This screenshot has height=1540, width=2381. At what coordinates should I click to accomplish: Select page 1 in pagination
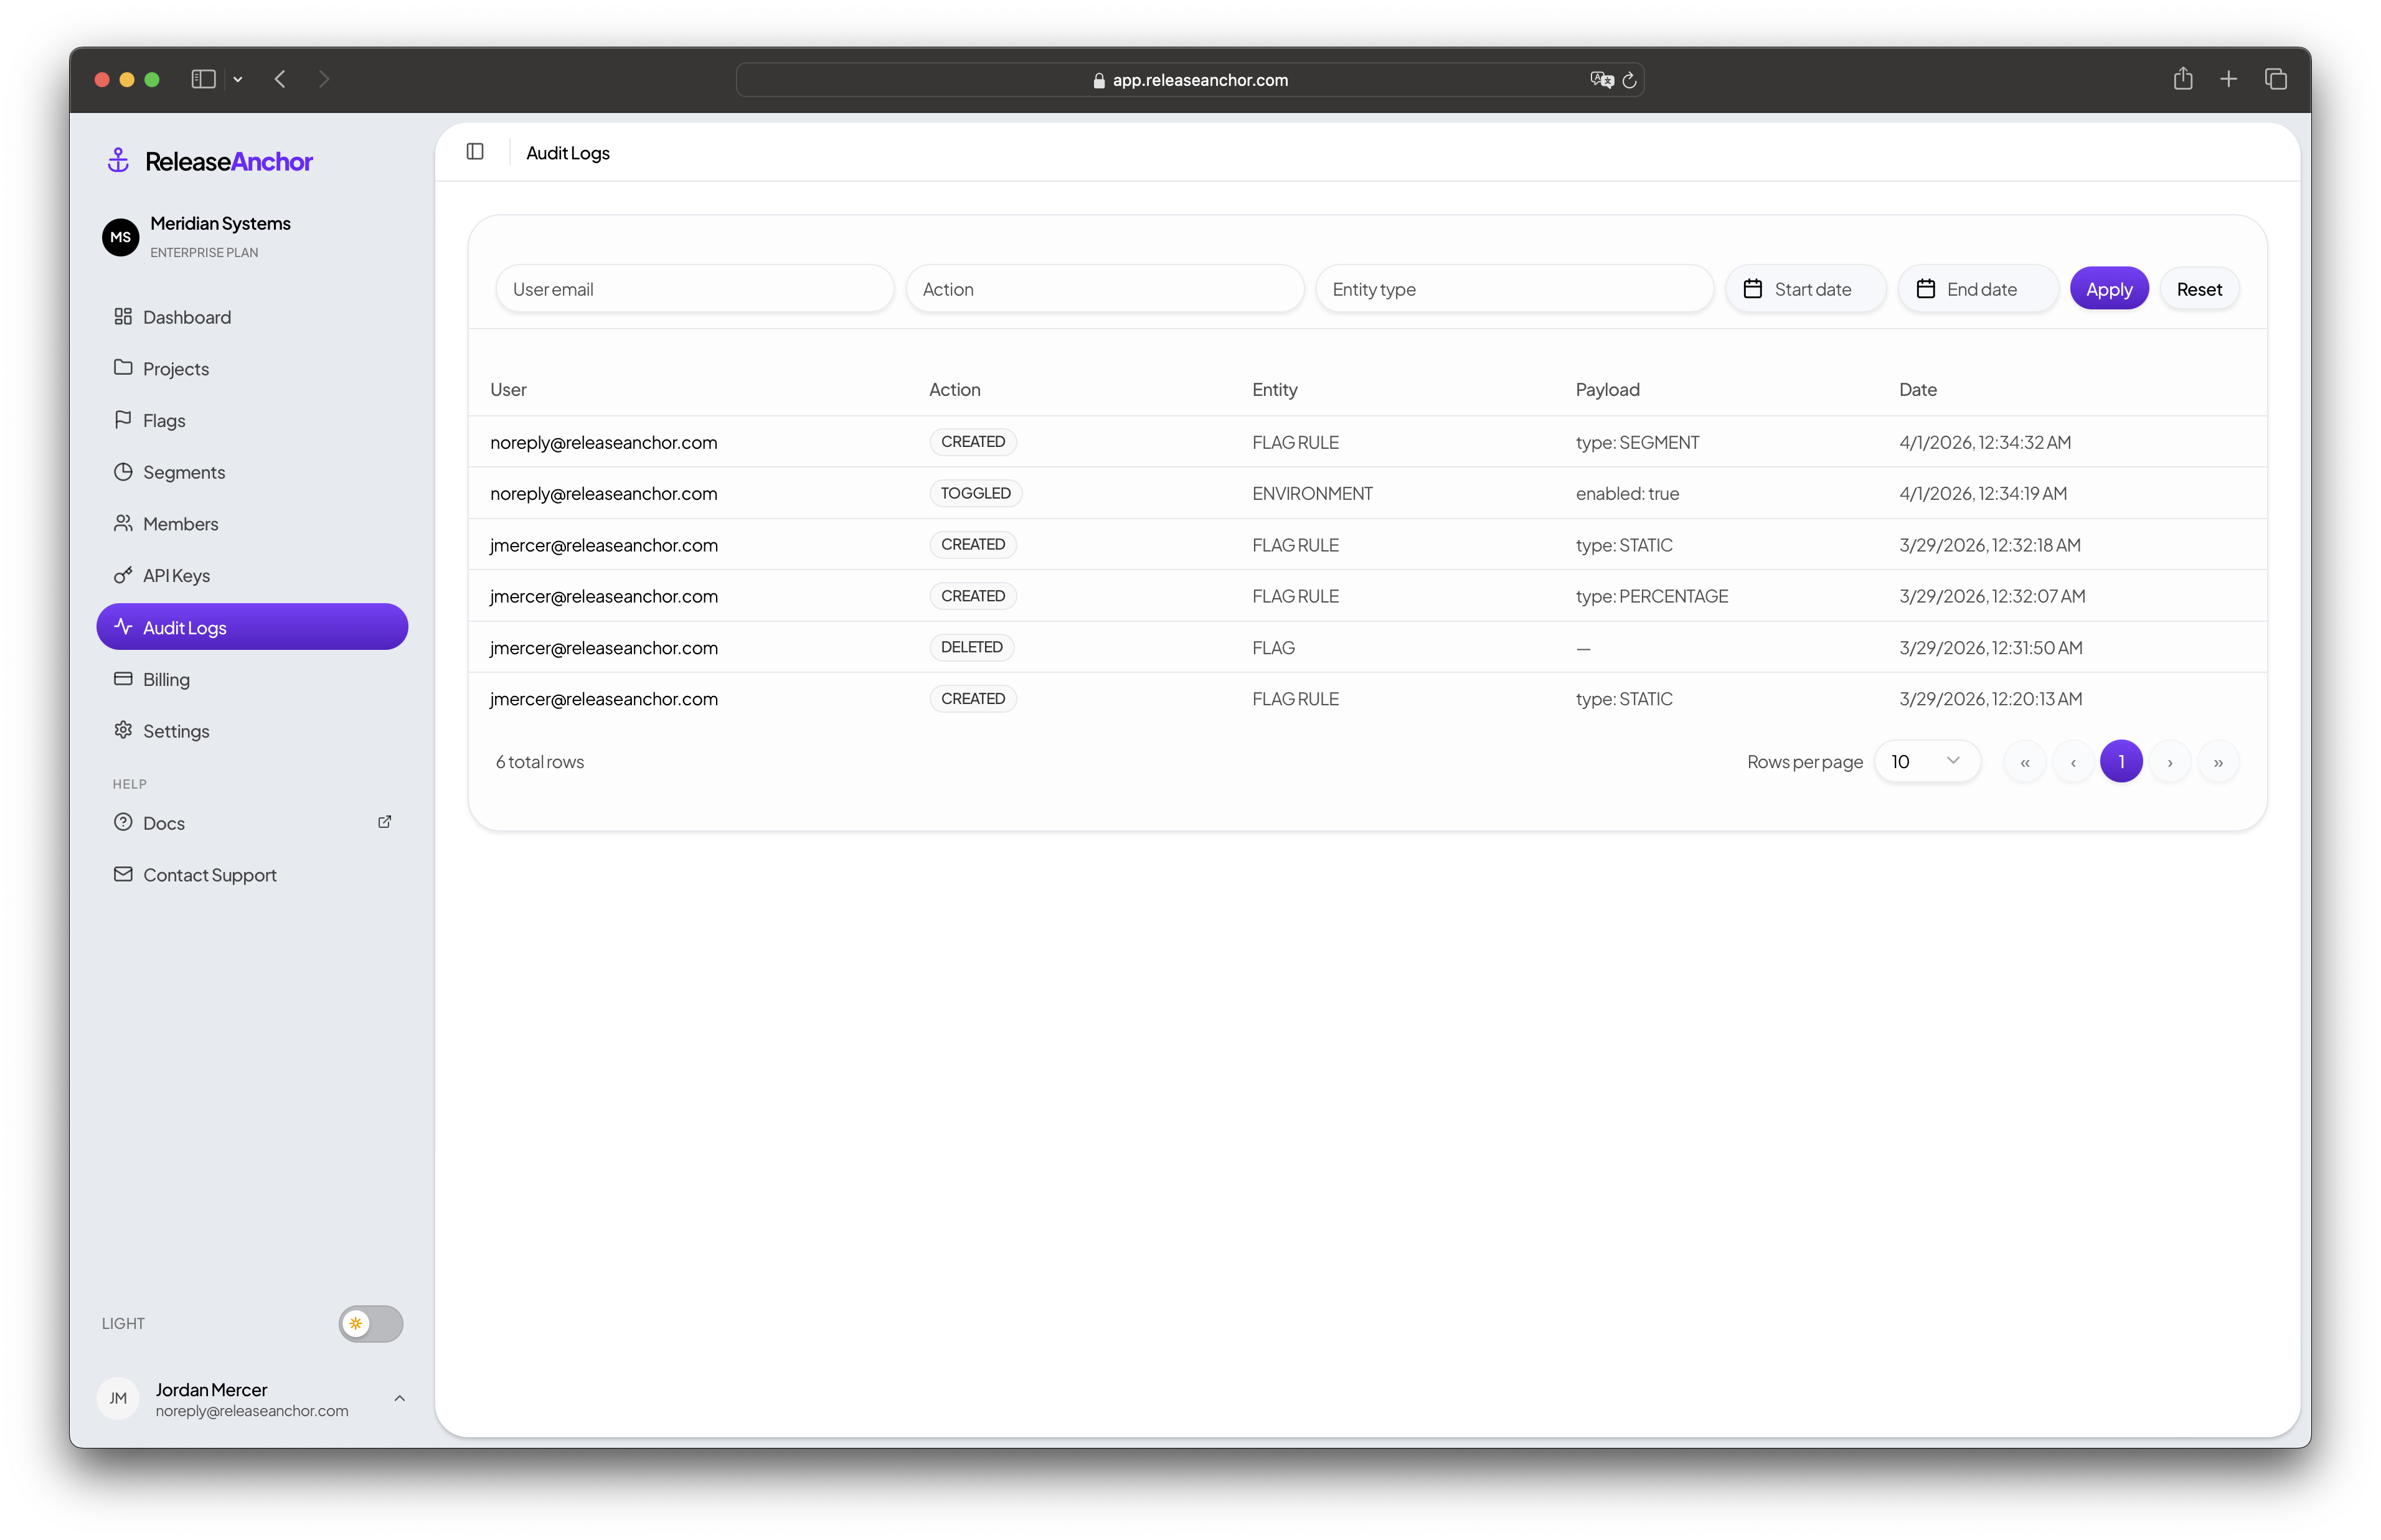pos(2120,762)
